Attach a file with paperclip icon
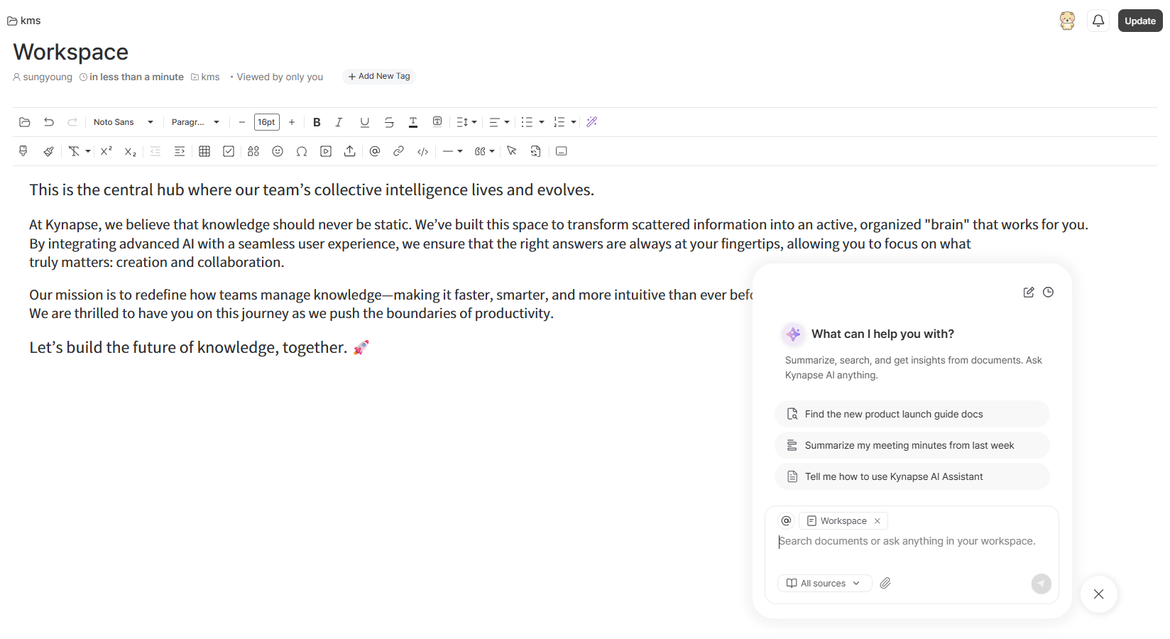 click(885, 584)
